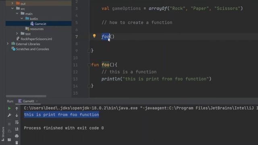Click the External Libraries icon
The width and height of the screenshot is (258, 145).
[x=13, y=44]
